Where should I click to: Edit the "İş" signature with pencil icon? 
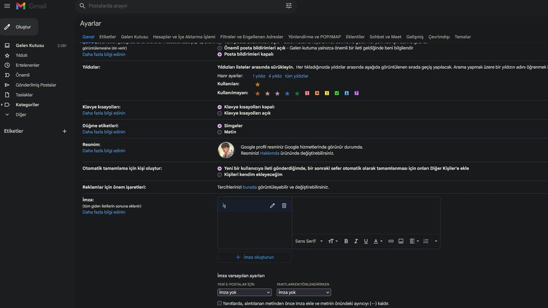pyautogui.click(x=272, y=205)
